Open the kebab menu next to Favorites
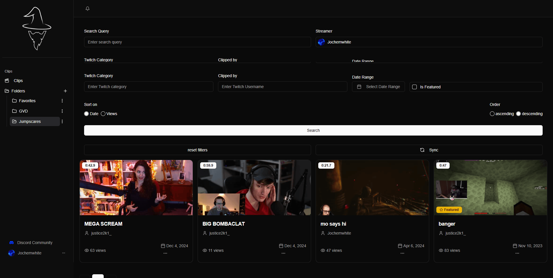Screen dimensions: 553x278 (62, 100)
